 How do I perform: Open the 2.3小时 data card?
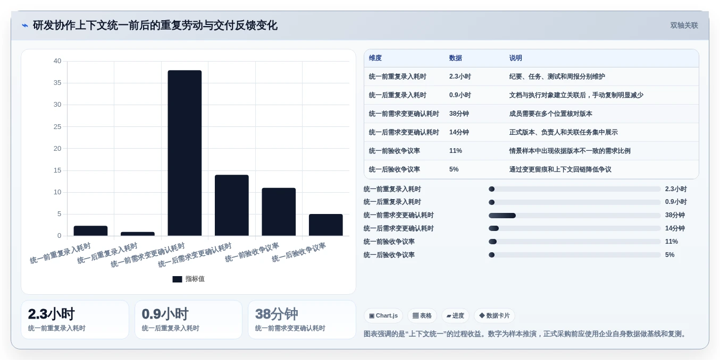[75, 320]
